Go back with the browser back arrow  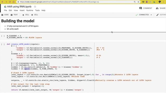2,2
